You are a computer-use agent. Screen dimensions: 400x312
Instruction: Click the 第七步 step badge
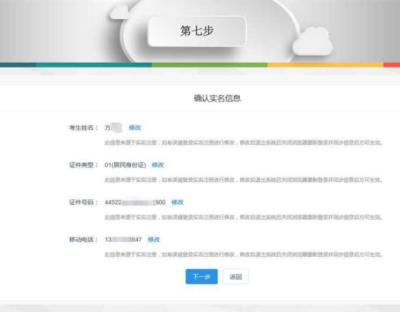click(x=197, y=31)
